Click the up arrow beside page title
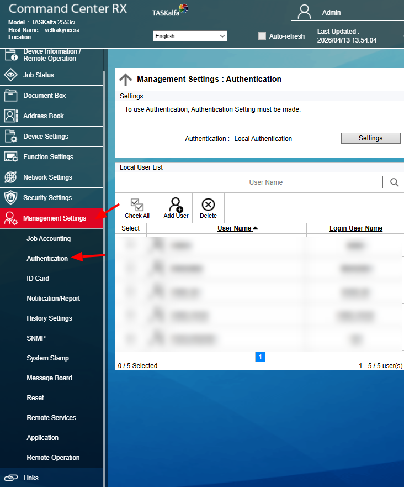This screenshot has height=487, width=404. [x=125, y=80]
